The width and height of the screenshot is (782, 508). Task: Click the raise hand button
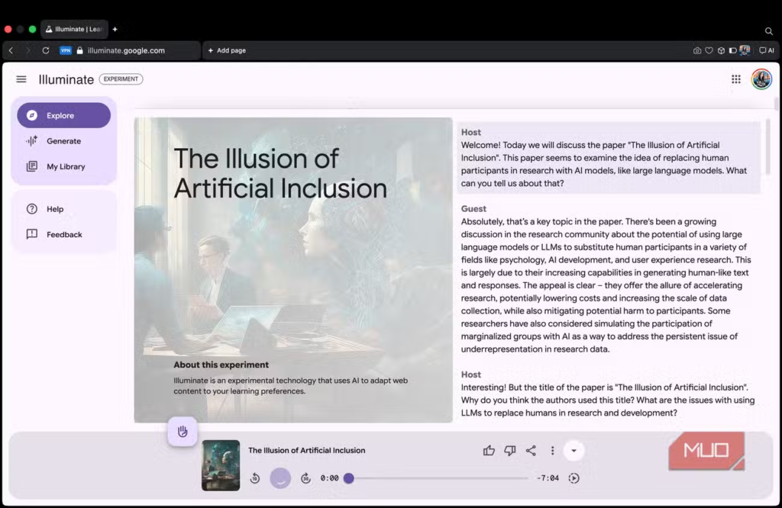click(183, 432)
